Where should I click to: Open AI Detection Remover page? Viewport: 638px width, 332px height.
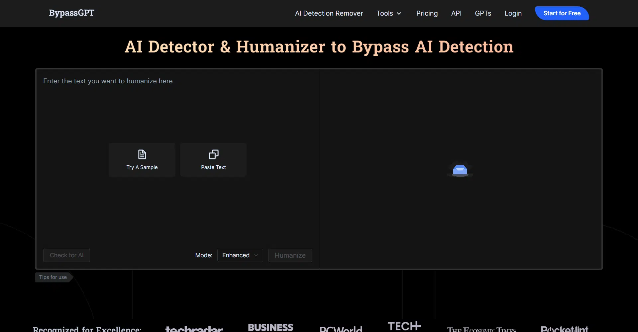(329, 13)
